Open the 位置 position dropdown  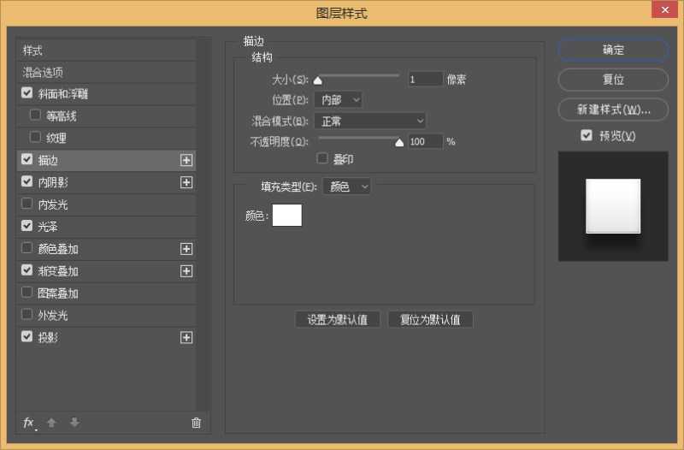(339, 100)
